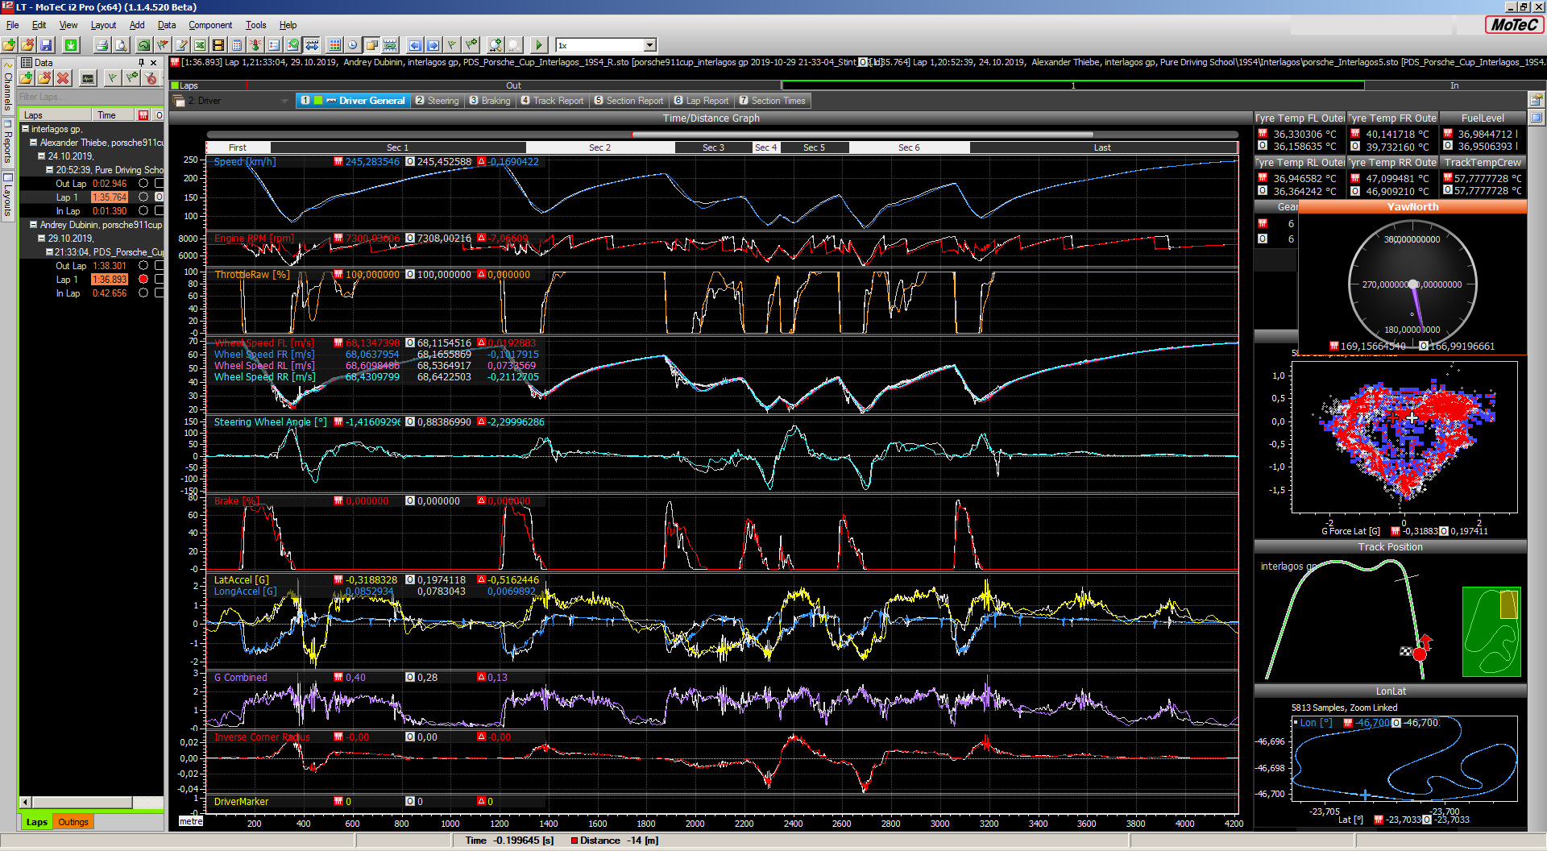Click the filter disabled icon in Data panel

(x=151, y=78)
